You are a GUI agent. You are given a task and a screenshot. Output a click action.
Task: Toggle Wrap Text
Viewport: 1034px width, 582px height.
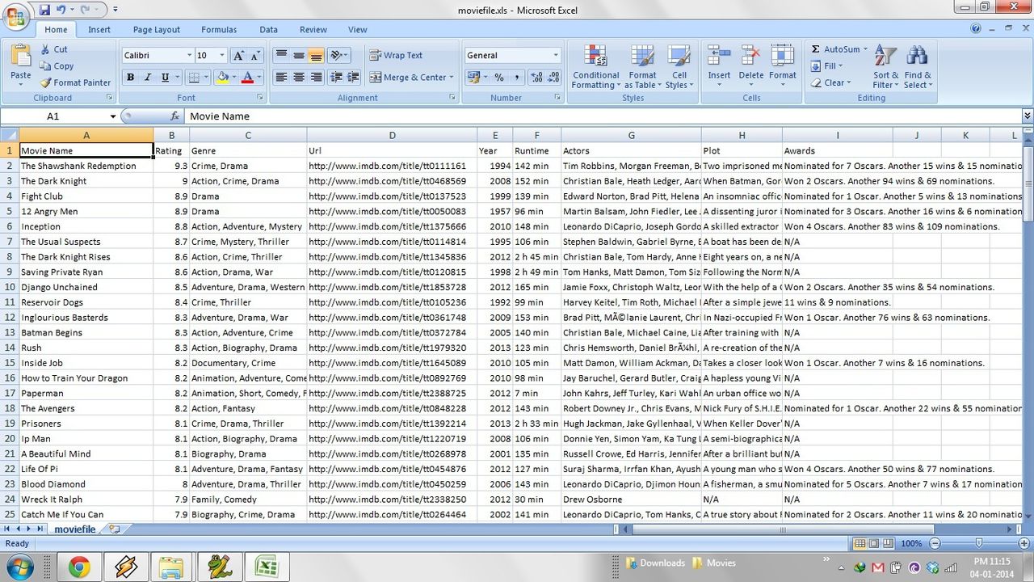396,56
